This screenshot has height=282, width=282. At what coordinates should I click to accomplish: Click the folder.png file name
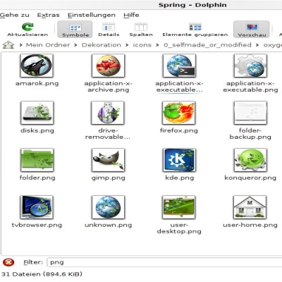click(x=37, y=178)
